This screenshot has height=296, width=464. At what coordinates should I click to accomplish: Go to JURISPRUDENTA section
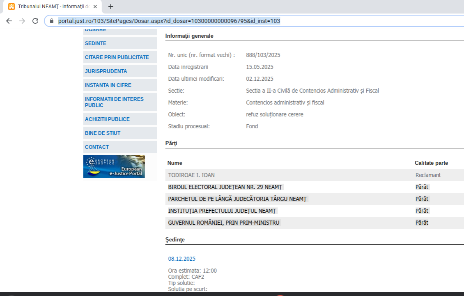[x=106, y=71]
